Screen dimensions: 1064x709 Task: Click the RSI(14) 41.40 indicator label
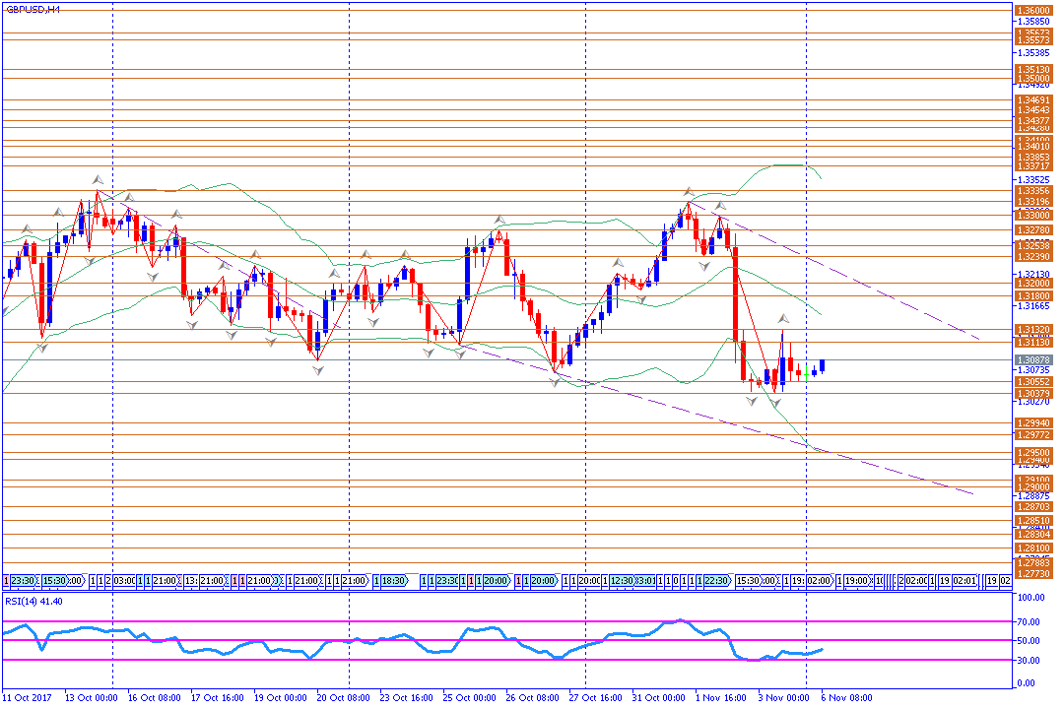pyautogui.click(x=34, y=600)
